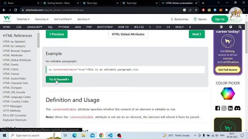
Task: Open W3Schools Instagram icon
Action: pyautogui.click(x=224, y=108)
